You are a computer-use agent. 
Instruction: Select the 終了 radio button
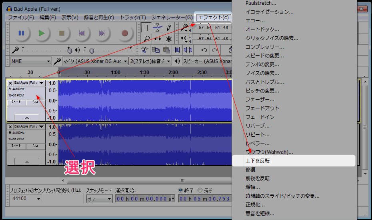[x=180, y=190]
